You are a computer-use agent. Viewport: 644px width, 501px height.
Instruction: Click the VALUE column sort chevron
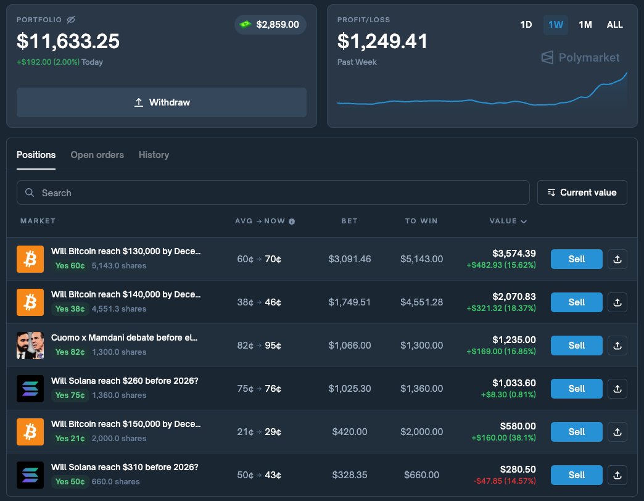point(523,221)
